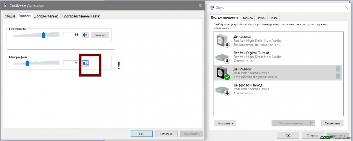Select USB PnP Динамики default device icon
Screen dimensions: 353x141
pos(223,73)
